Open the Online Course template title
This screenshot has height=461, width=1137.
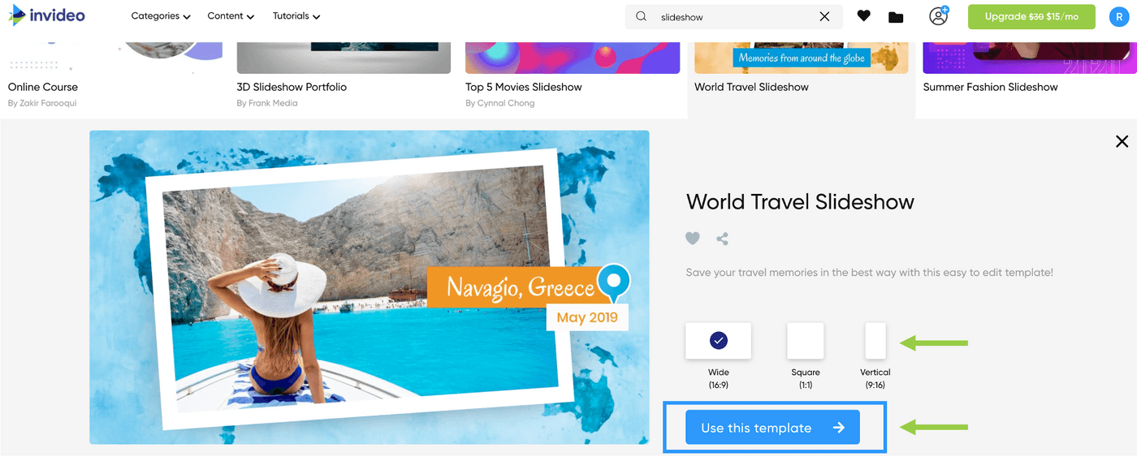coord(43,87)
